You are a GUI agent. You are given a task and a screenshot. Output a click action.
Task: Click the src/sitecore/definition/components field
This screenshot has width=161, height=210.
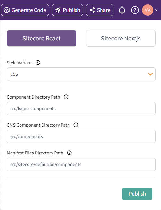81,164
